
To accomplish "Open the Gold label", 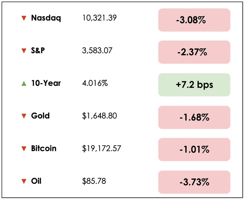I will pos(40,116).
